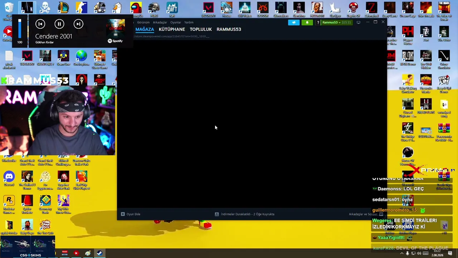458x258 pixels.
Task: Skip to next track in media overlay
Action: pyautogui.click(x=78, y=24)
